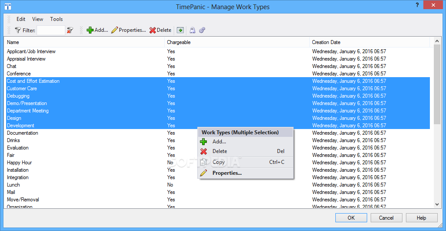Viewport: 446px width, 231px height.
Task: Choose Properties... in the context menu
Action: click(246, 173)
